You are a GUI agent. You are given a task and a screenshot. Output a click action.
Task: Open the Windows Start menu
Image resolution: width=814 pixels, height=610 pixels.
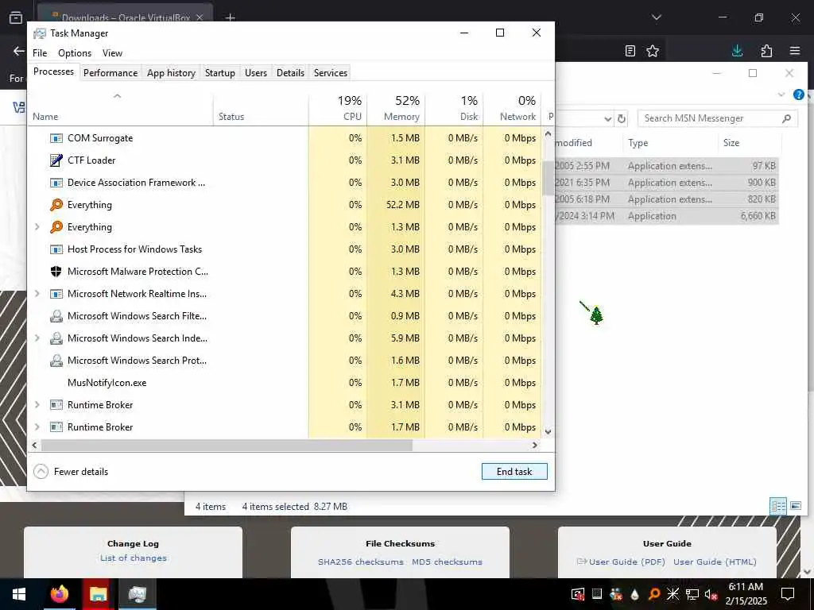pos(19,594)
